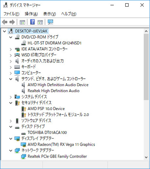This screenshot has width=150, height=169.
Task: Expand the システム デバイス node
Action: [x=11, y=97]
